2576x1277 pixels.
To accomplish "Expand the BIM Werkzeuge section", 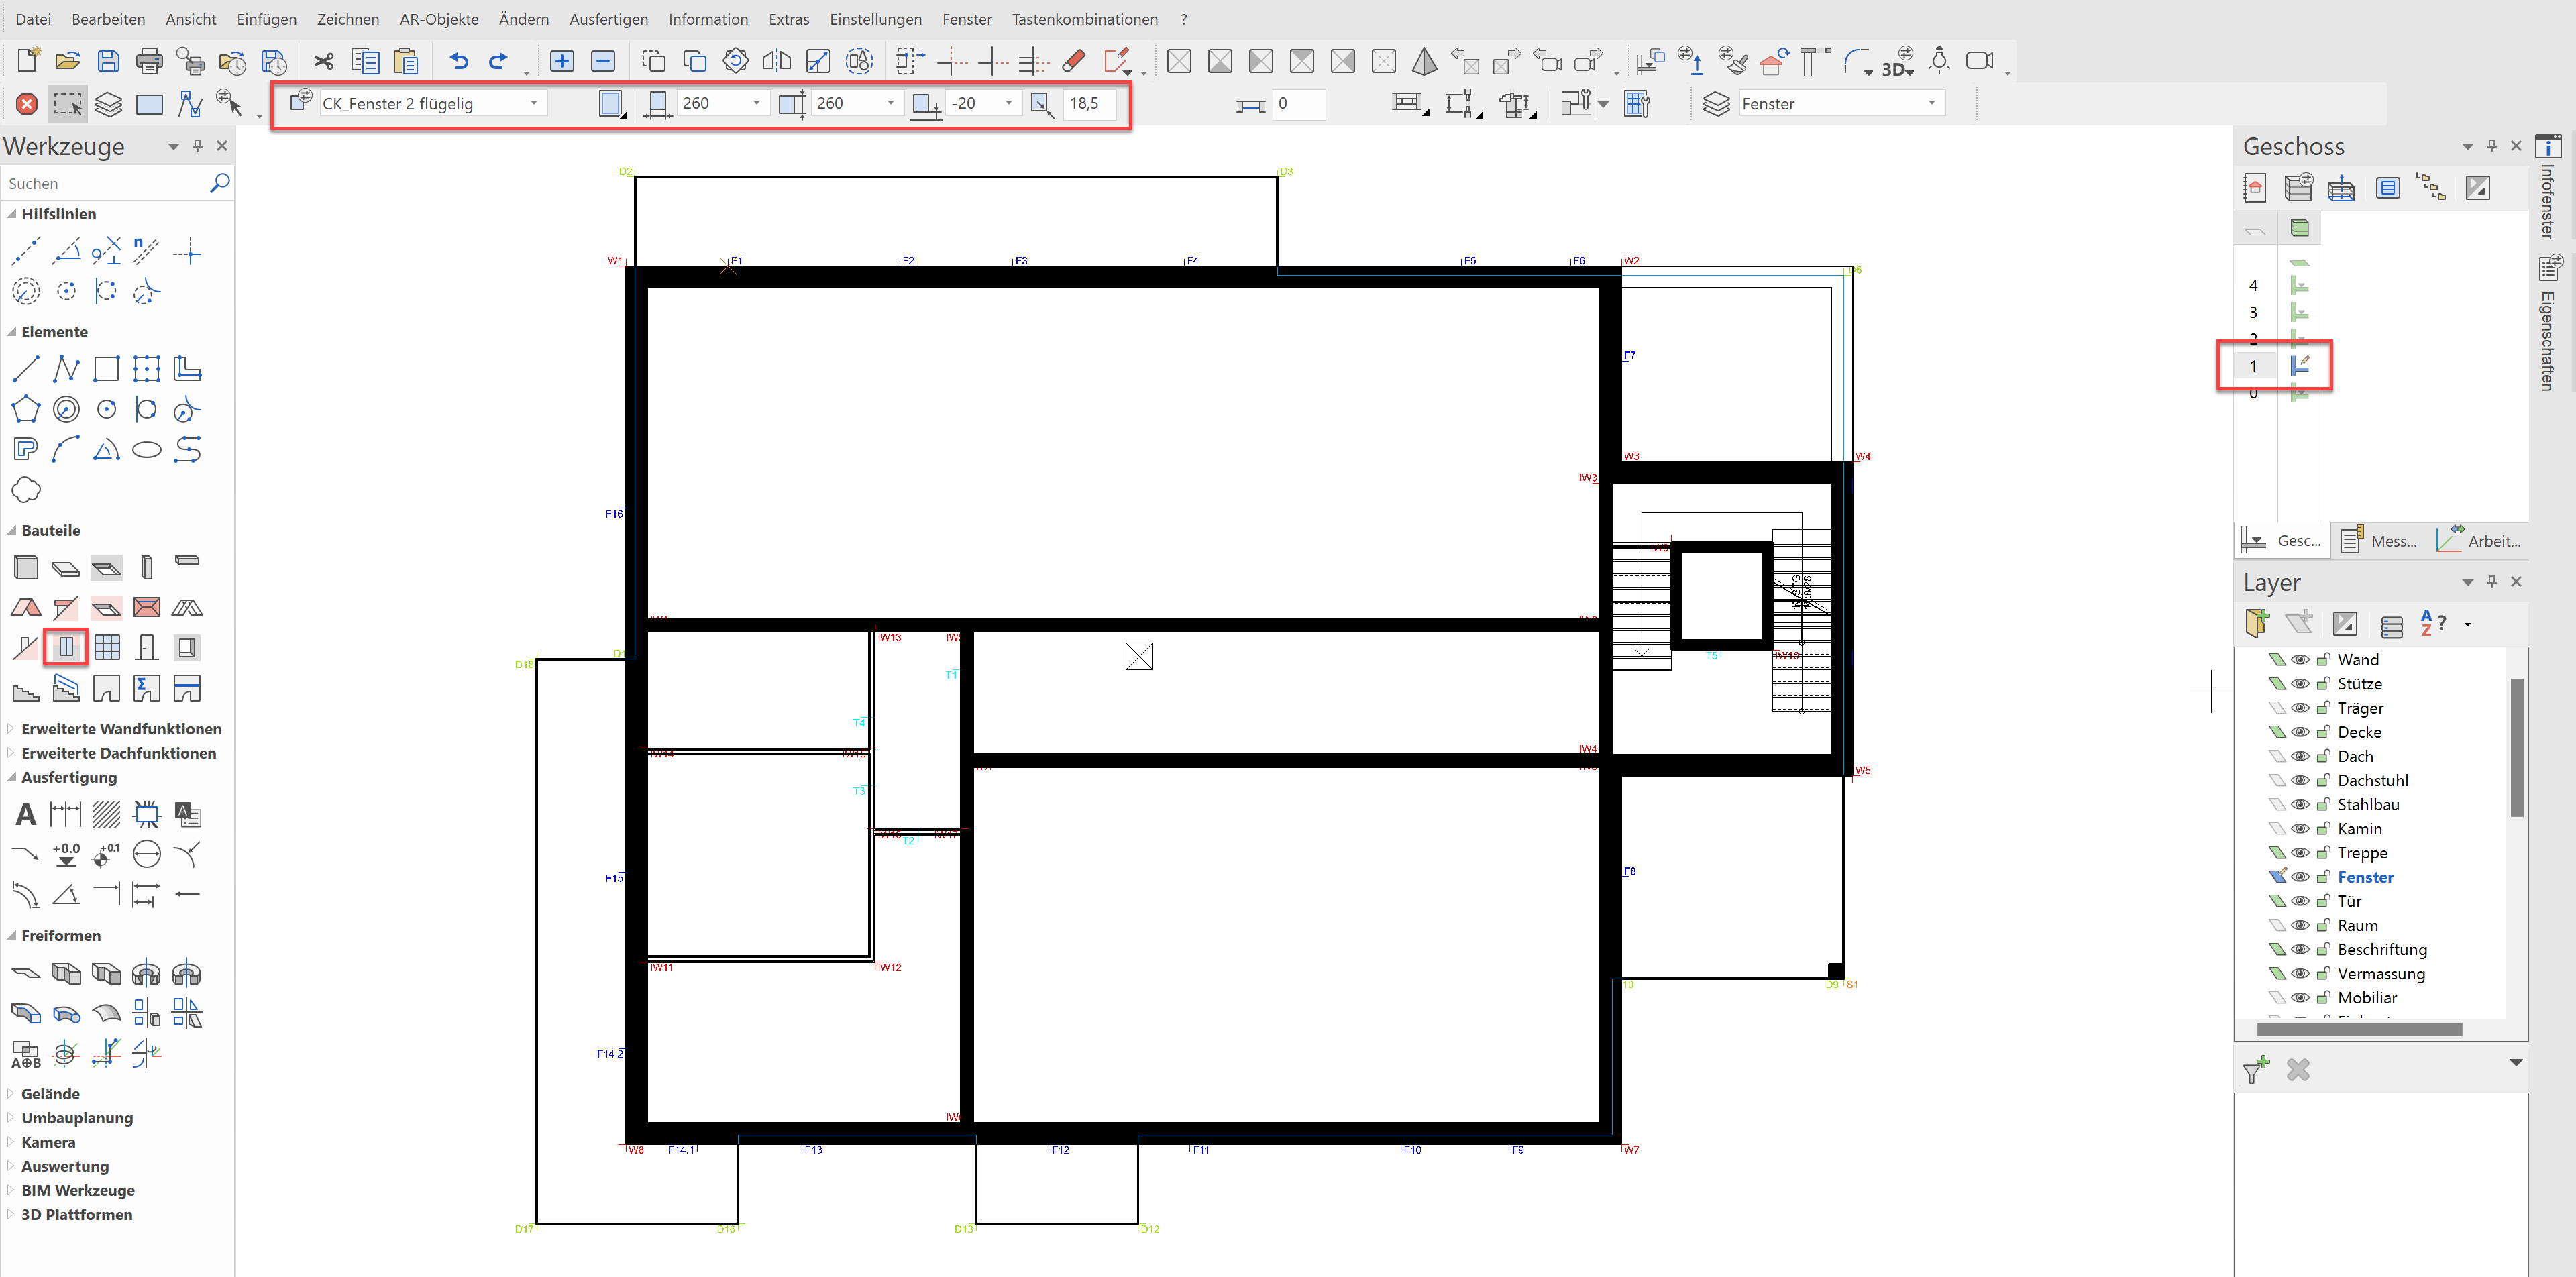I will [12, 1190].
